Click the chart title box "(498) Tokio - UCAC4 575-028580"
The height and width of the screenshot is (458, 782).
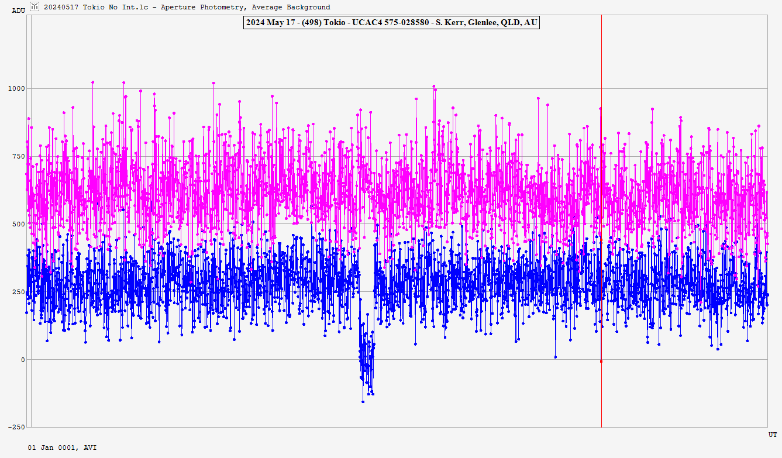tap(391, 23)
